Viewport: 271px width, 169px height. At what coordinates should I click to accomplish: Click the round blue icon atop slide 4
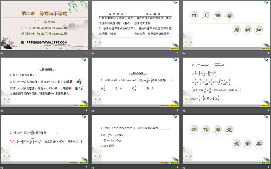(84, 60)
